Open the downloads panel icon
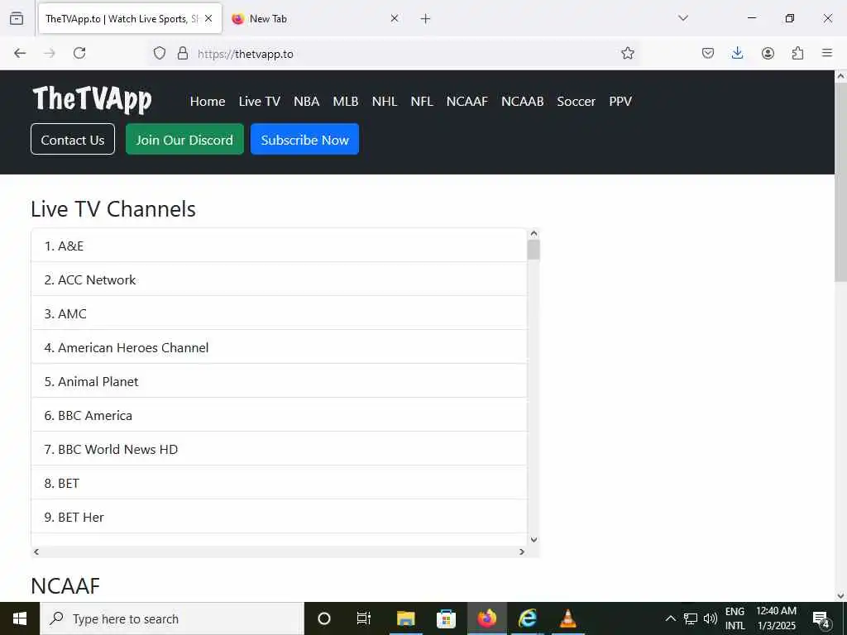 737,53
